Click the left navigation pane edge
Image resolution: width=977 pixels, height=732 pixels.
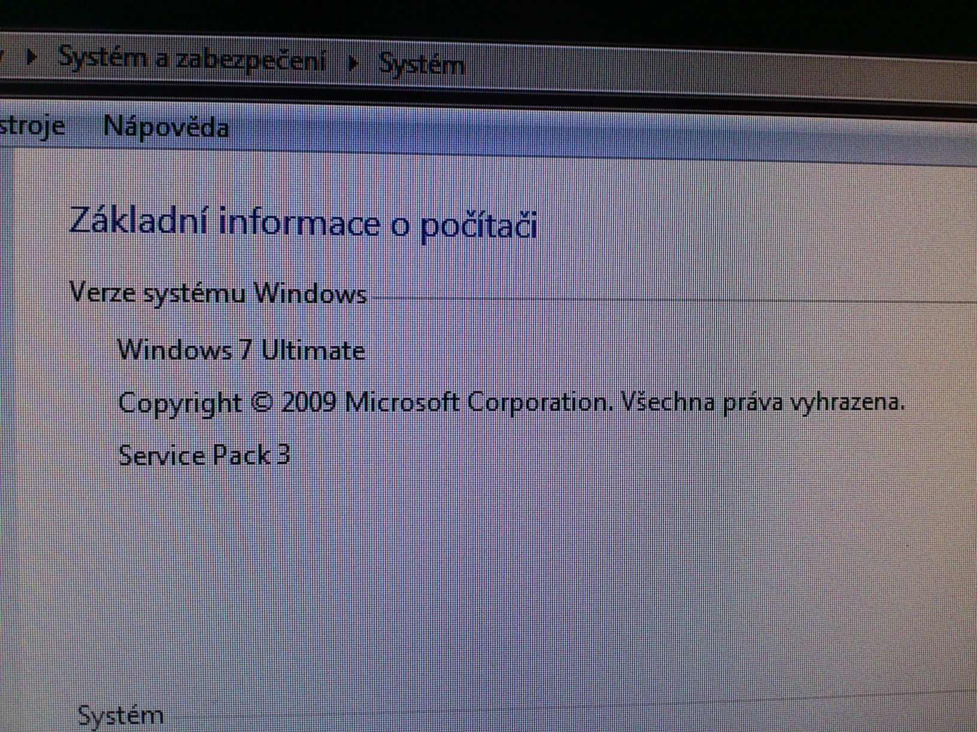pos(6,419)
